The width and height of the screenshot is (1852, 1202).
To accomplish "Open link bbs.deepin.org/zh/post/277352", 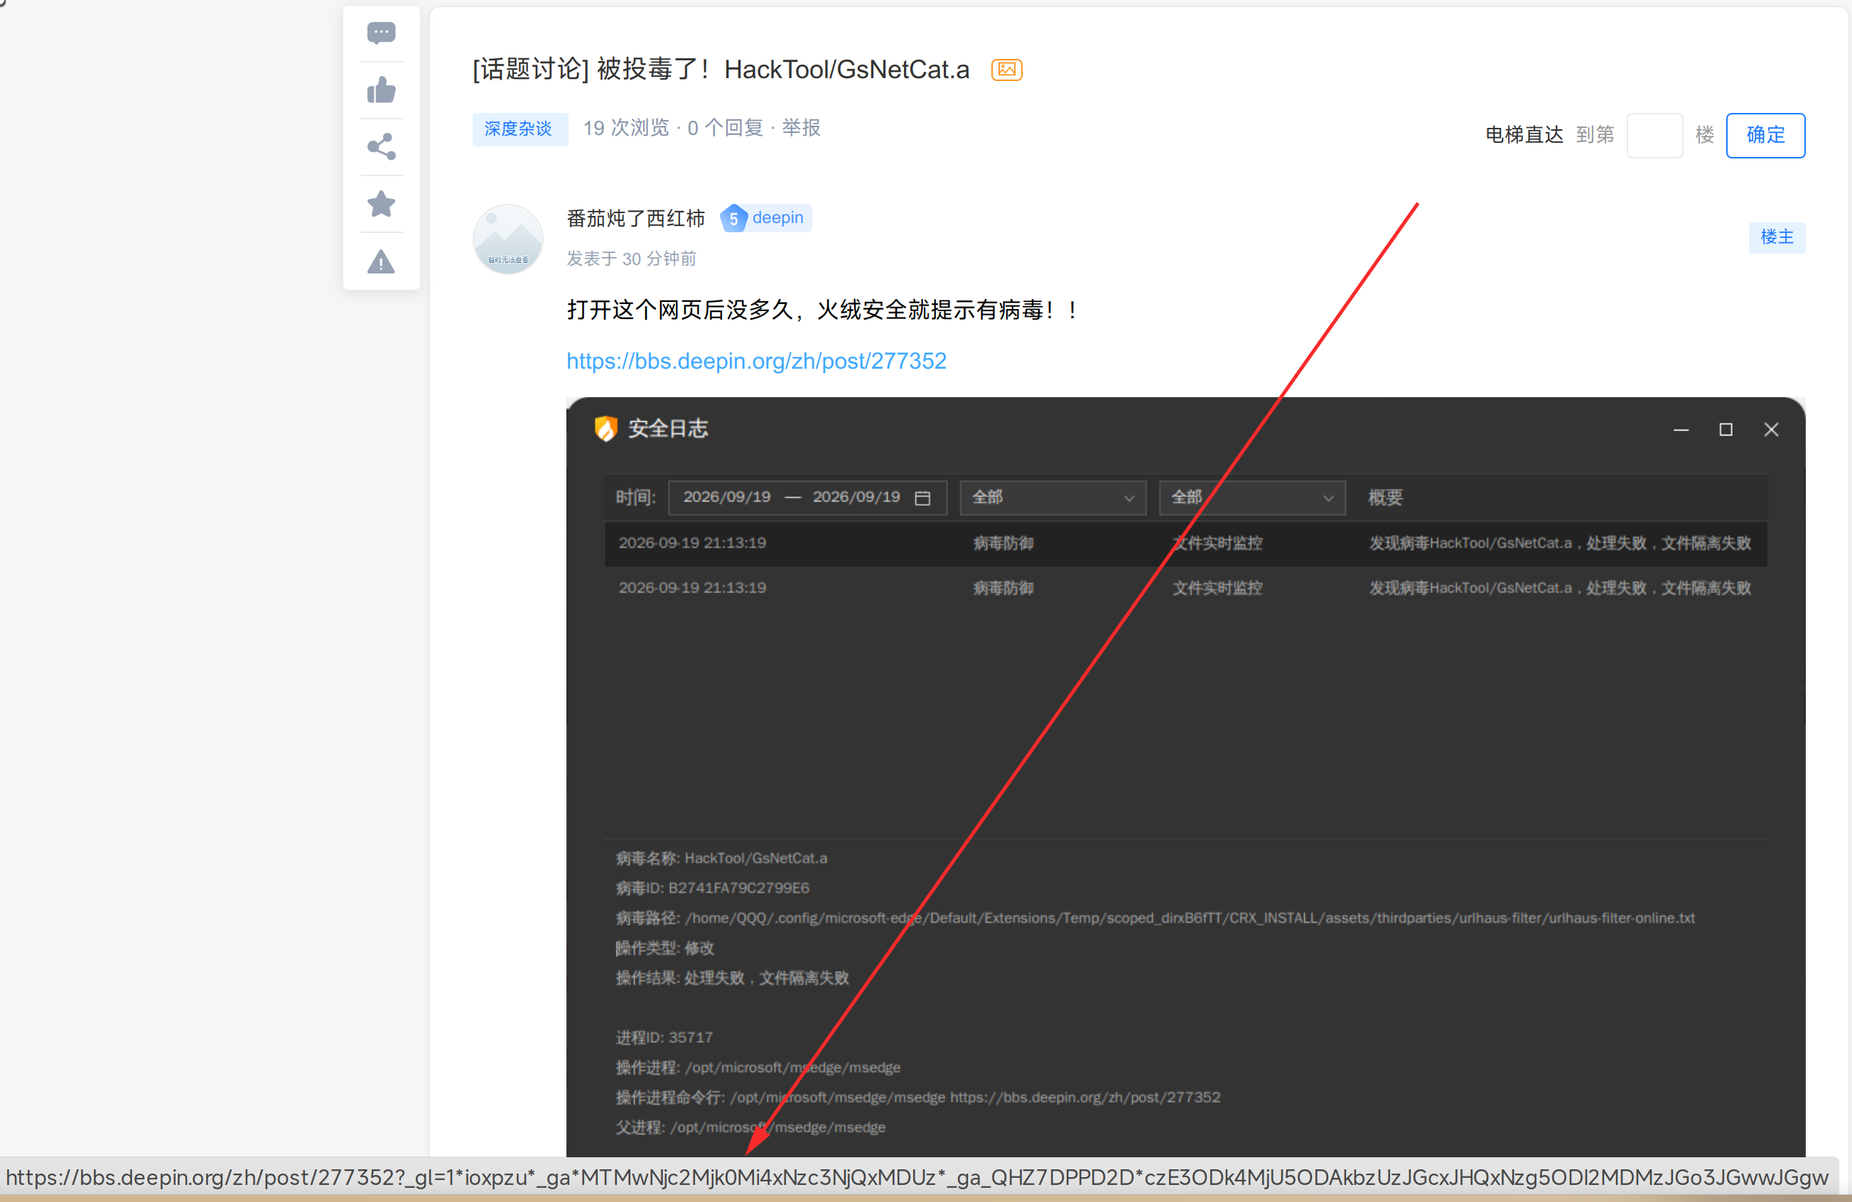I will click(756, 361).
